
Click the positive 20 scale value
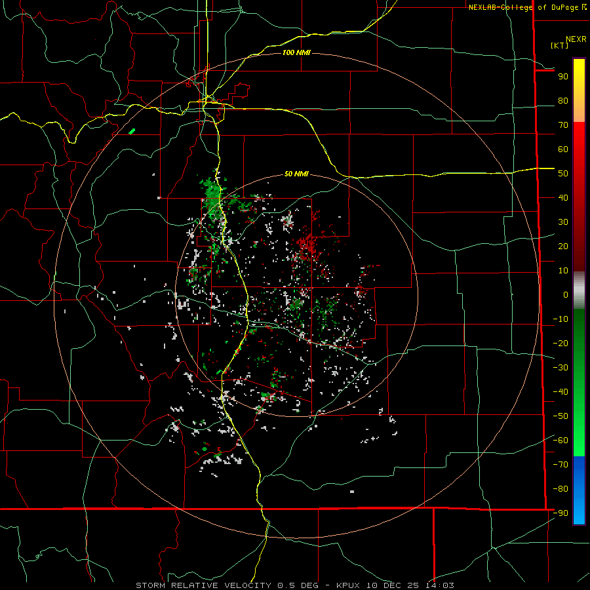coord(563,246)
